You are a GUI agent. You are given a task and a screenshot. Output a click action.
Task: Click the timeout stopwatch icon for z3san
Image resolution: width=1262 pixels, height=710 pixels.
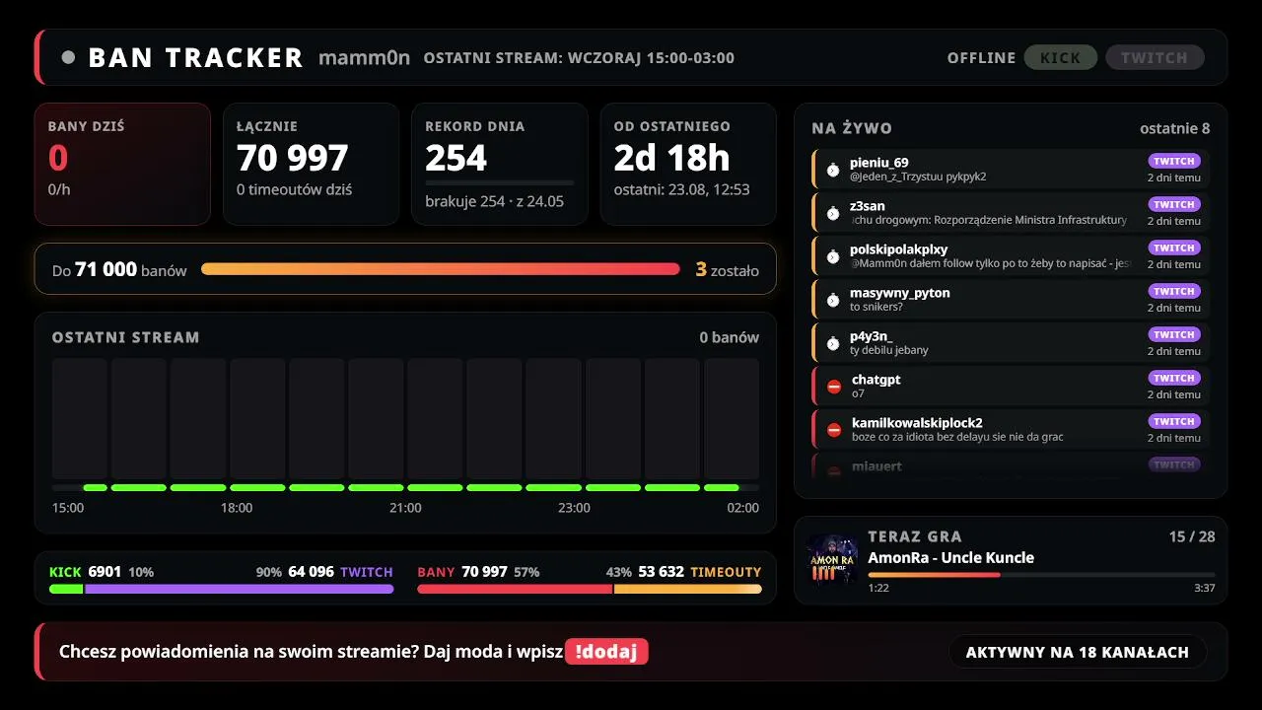pos(833,213)
